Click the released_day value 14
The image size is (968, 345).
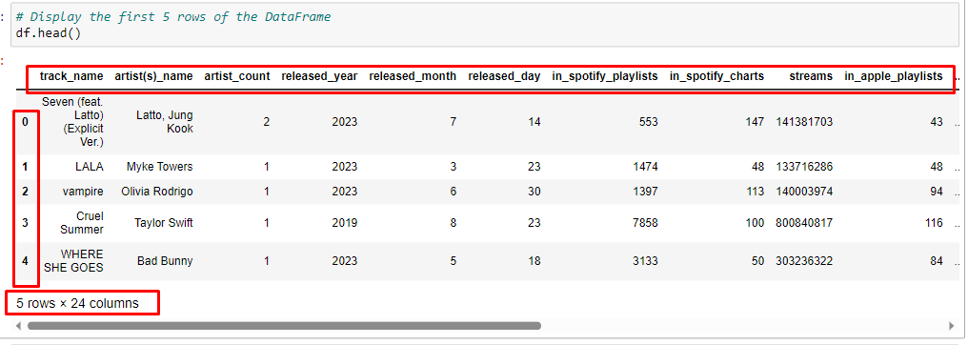pos(534,122)
